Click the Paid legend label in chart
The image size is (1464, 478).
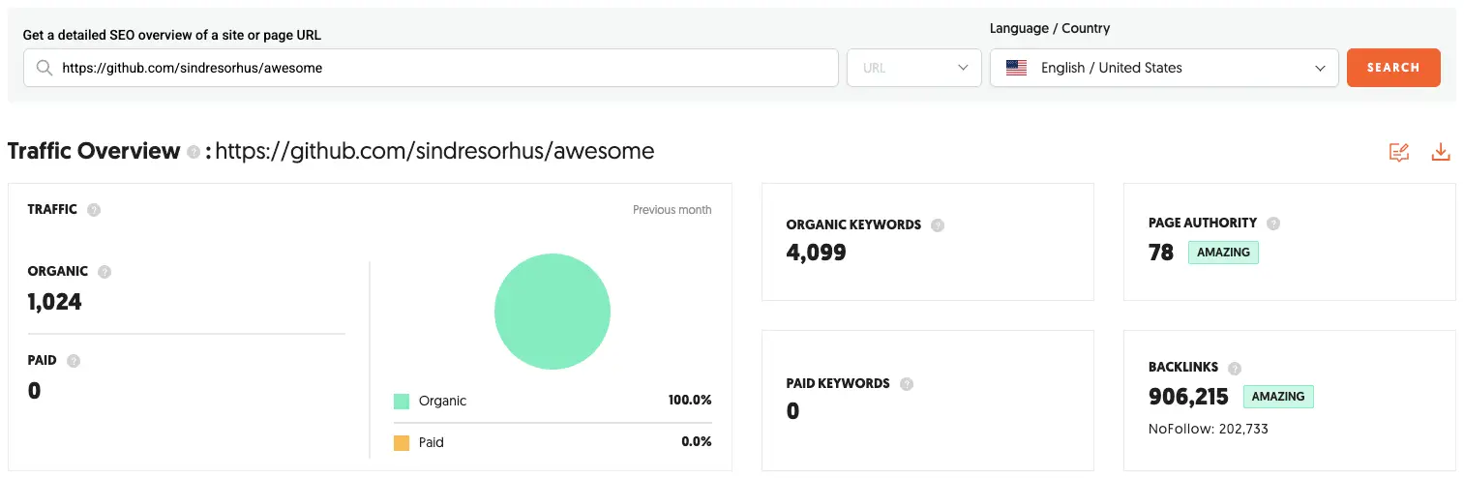click(x=432, y=442)
